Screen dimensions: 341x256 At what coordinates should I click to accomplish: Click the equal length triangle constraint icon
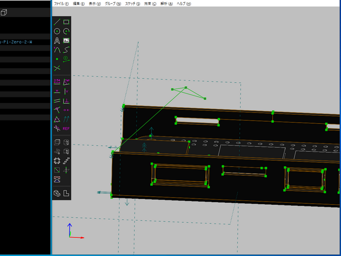click(57, 119)
